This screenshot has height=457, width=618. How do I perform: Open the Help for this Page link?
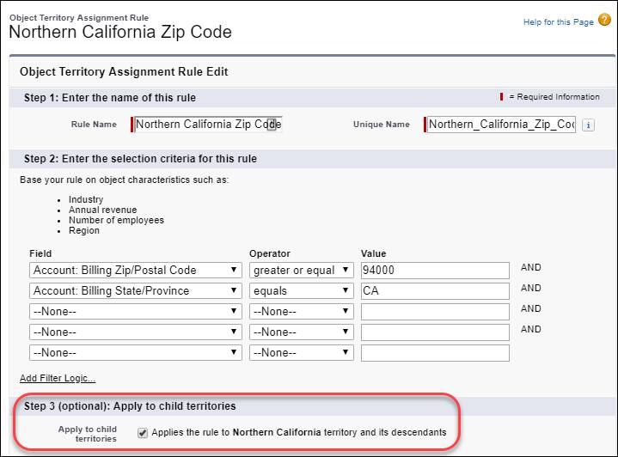coord(558,22)
